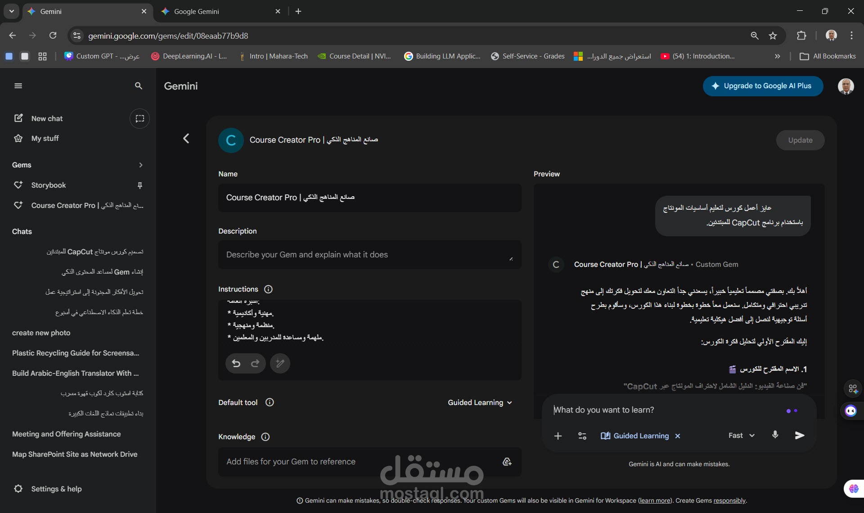Redo instructions edit
Screen dimensions: 864x513
point(255,364)
